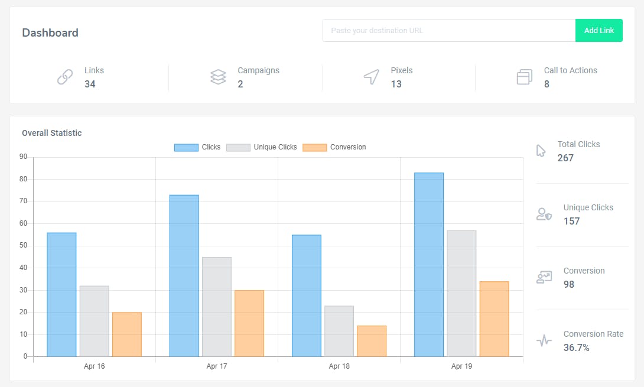Screen dimensions: 644x387
Task: Click the Apr 18 blue Clicks bar
Action: point(307,296)
